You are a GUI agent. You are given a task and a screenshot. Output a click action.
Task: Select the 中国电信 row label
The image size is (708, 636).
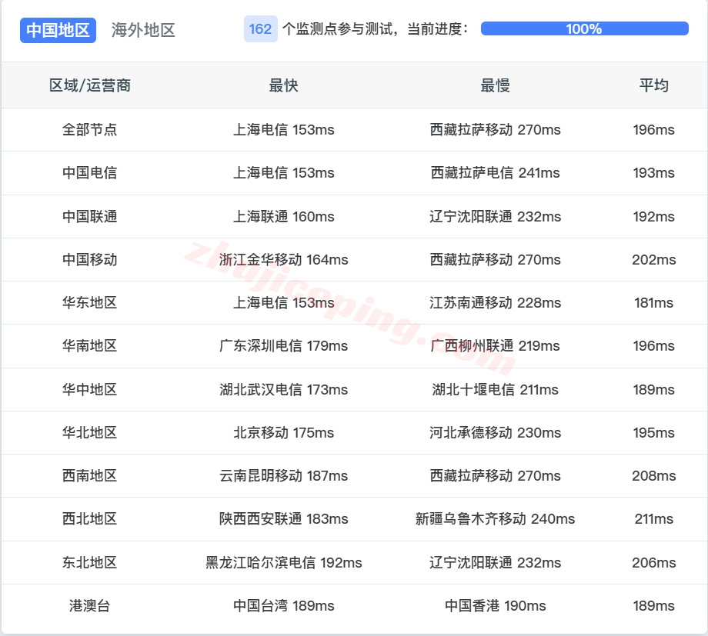pyautogui.click(x=88, y=173)
